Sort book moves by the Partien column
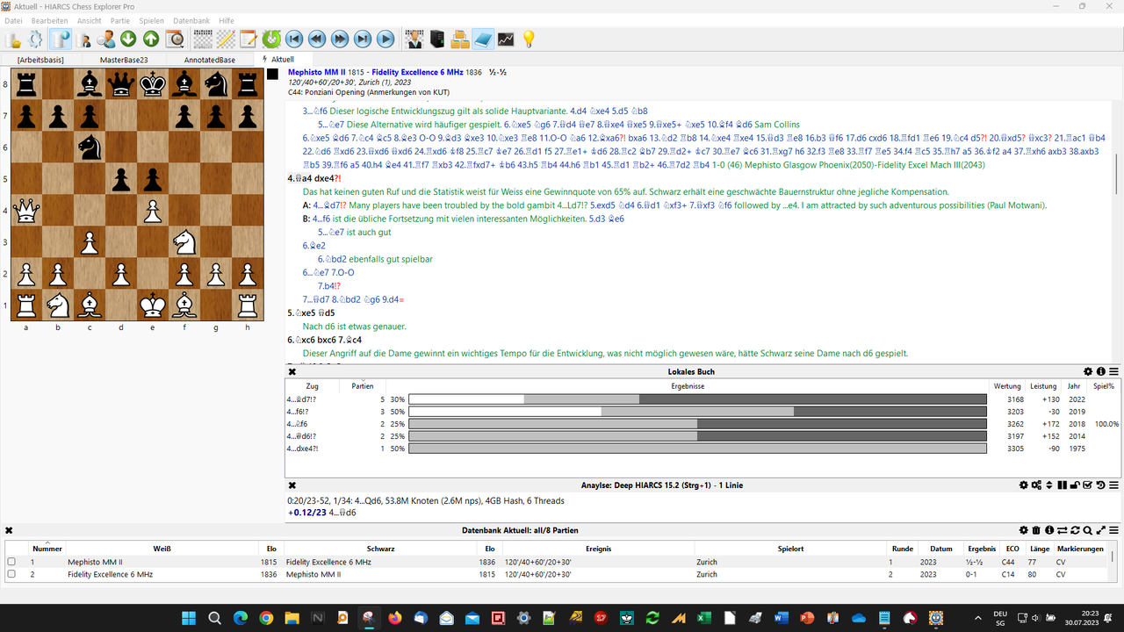Image resolution: width=1124 pixels, height=632 pixels. tap(363, 386)
